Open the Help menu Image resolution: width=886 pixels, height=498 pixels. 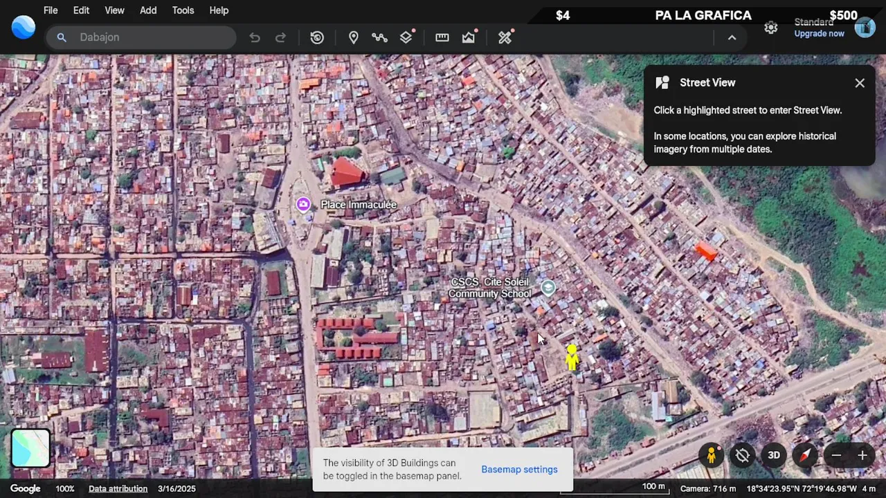pos(219,10)
